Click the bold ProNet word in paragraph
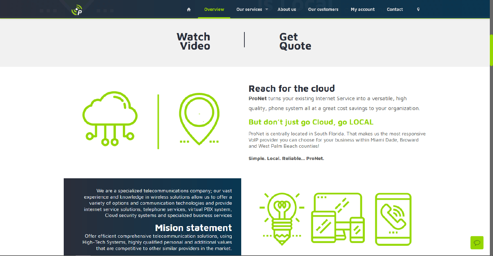 click(x=257, y=98)
